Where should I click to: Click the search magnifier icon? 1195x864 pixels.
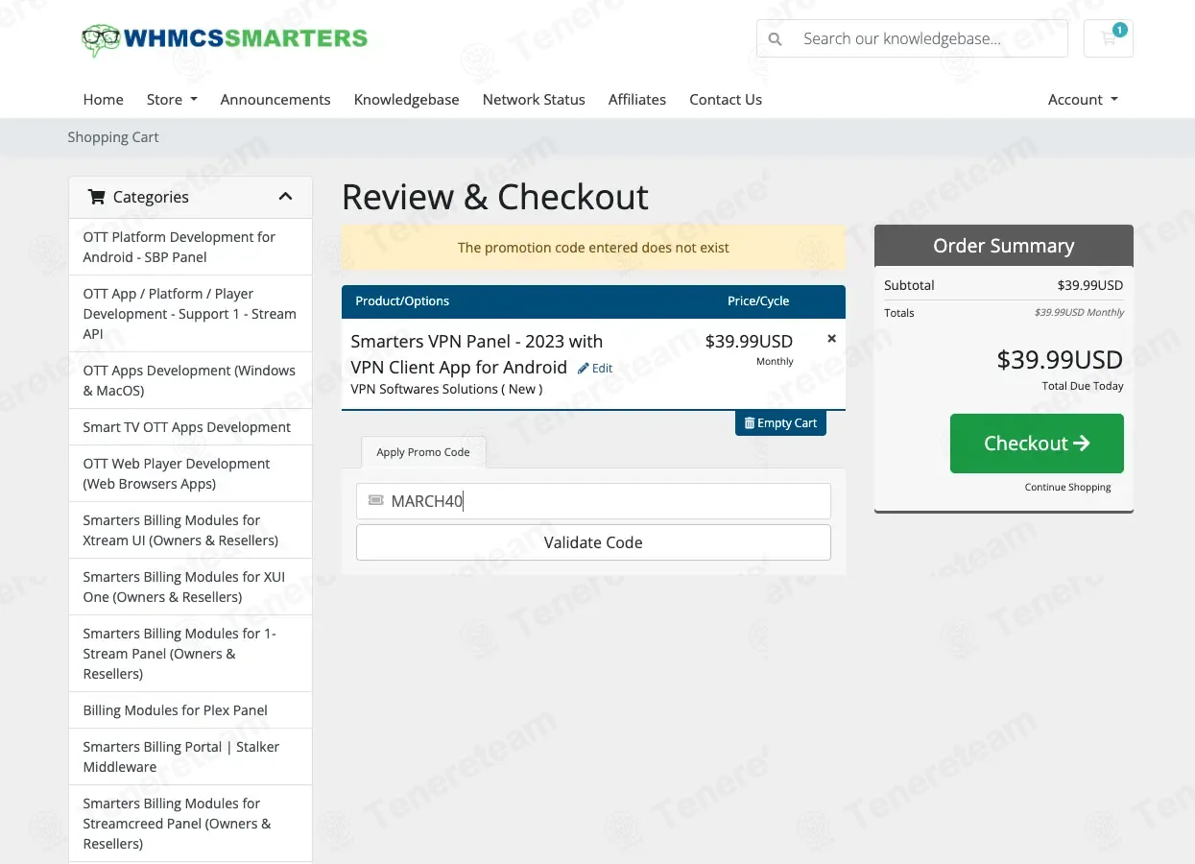[x=775, y=39]
